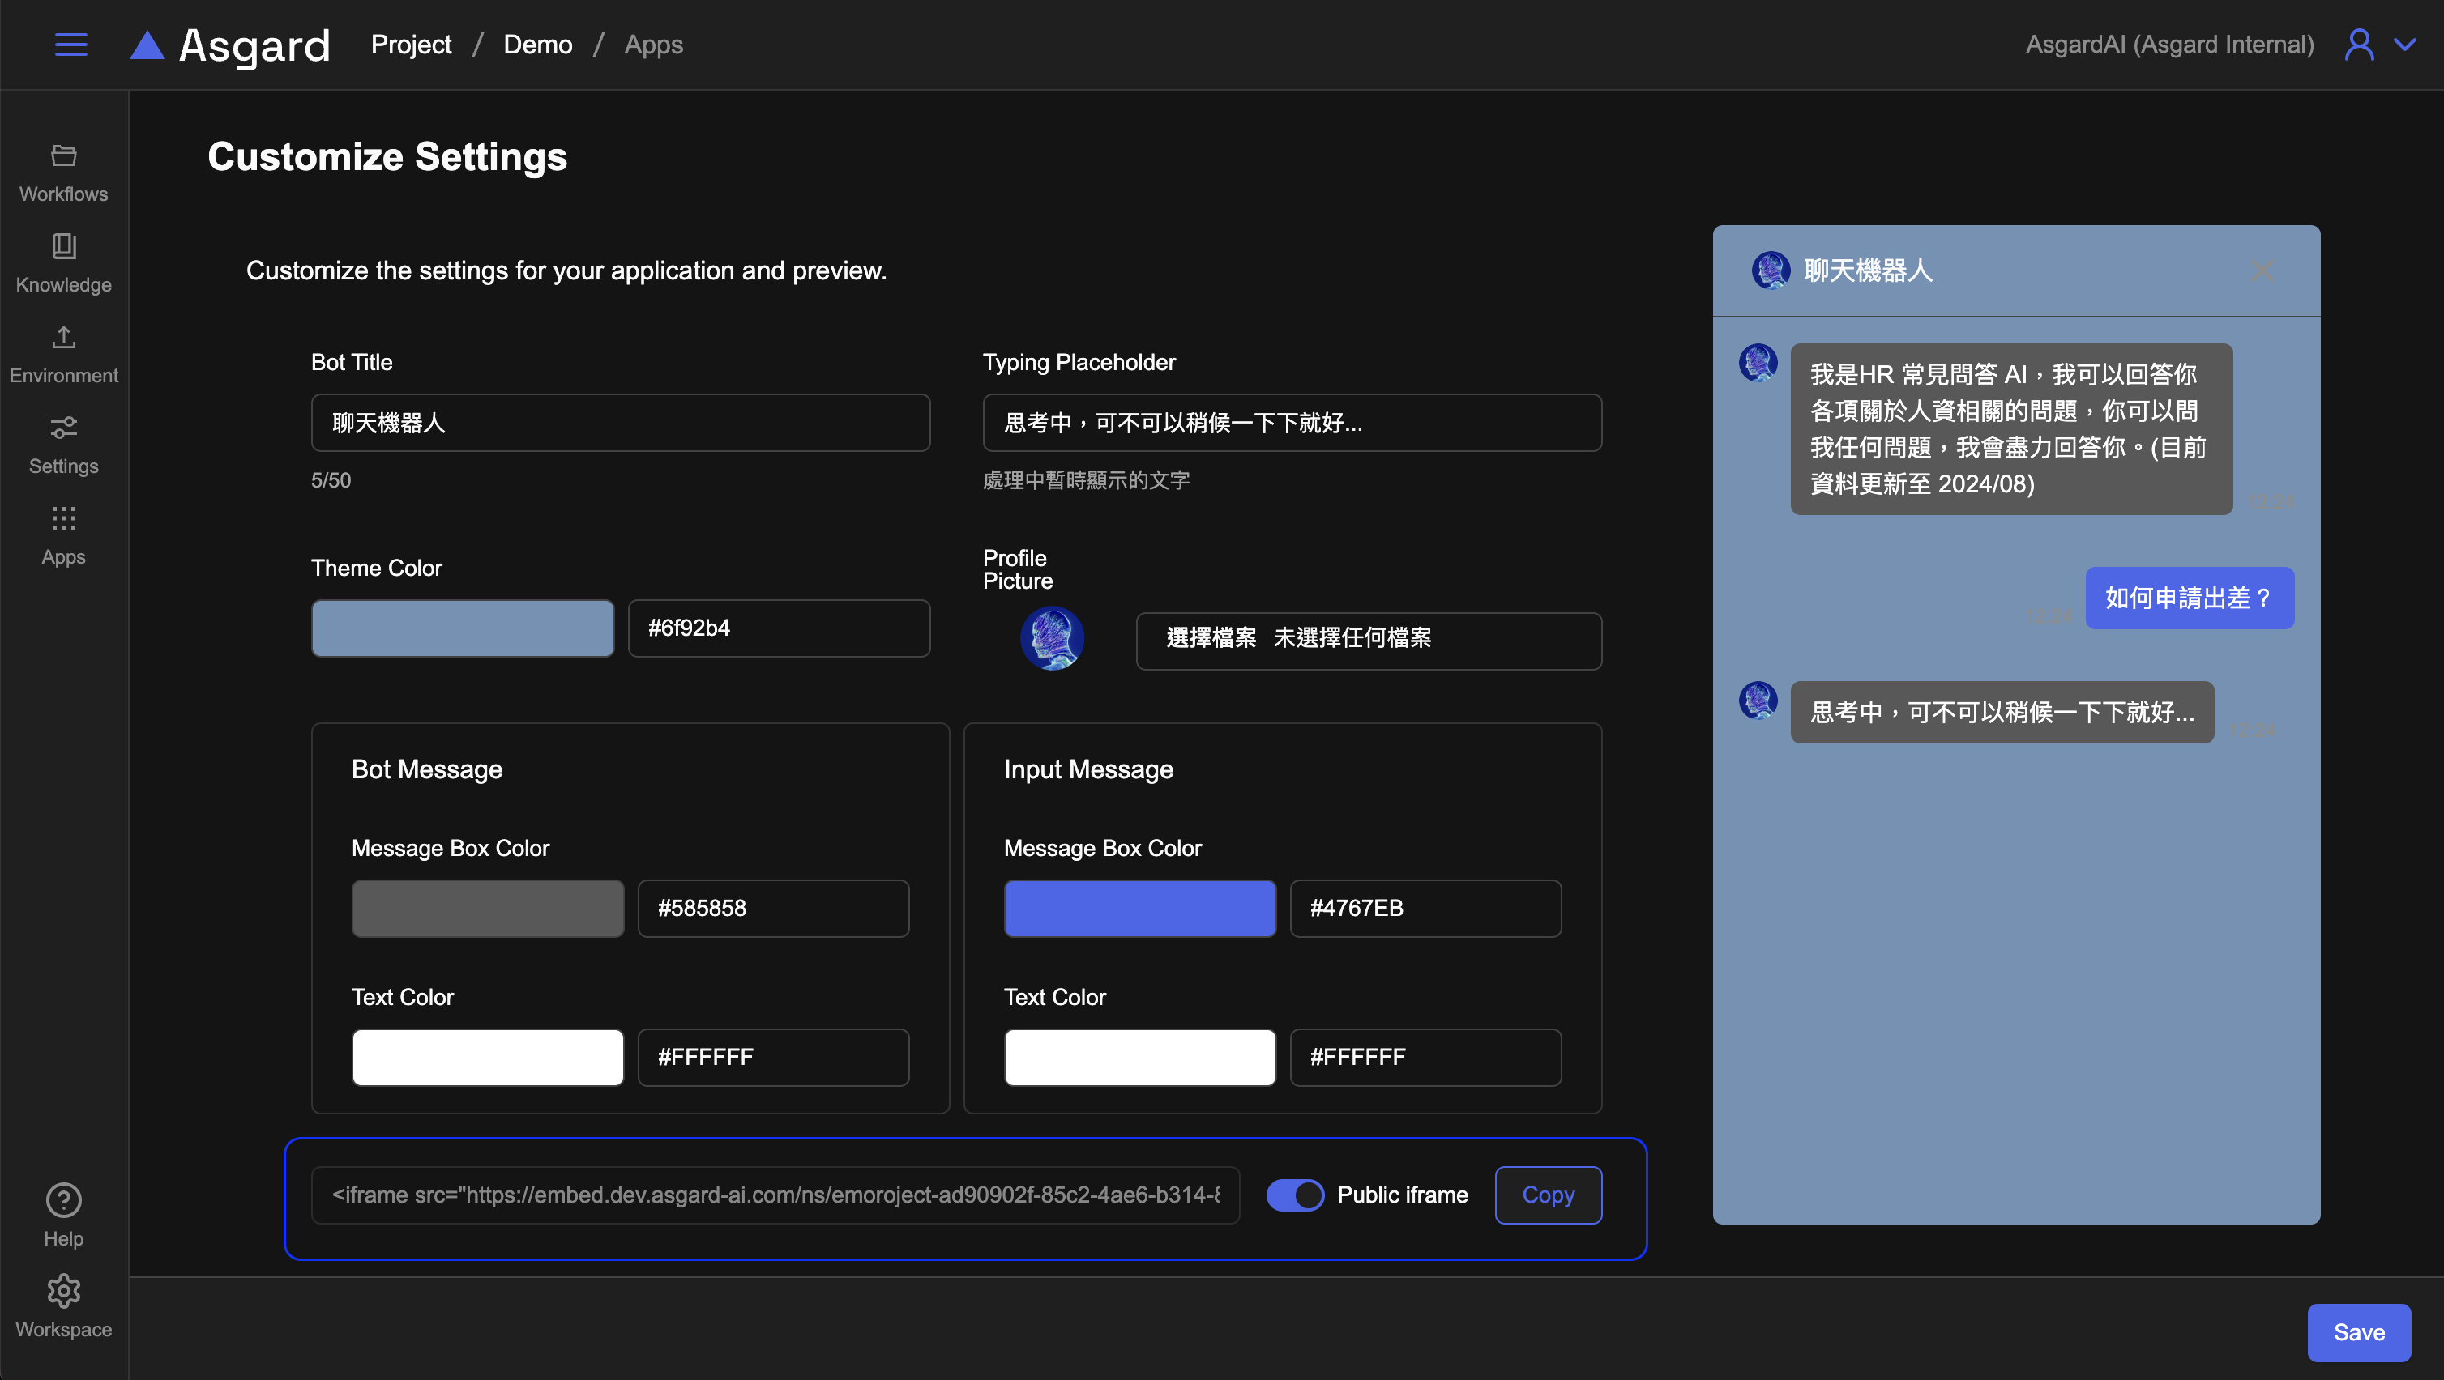Open the Theme Color swatch picker

click(x=462, y=628)
